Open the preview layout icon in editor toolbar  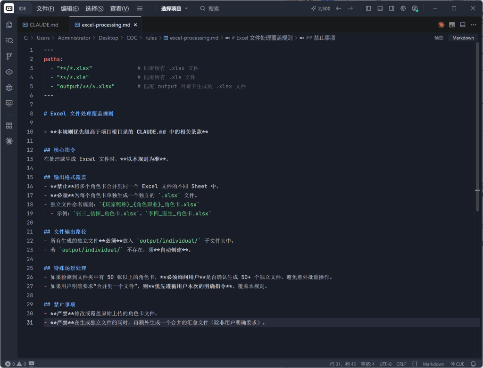point(452,25)
